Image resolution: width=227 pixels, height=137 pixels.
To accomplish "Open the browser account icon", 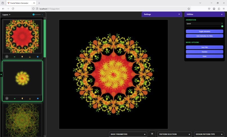I will pyautogui.click(x=214, y=9).
